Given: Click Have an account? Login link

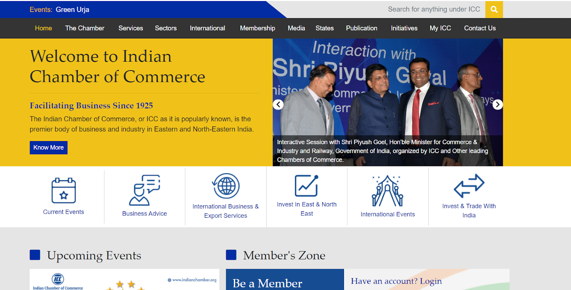Looking at the screenshot, I should click(x=396, y=281).
